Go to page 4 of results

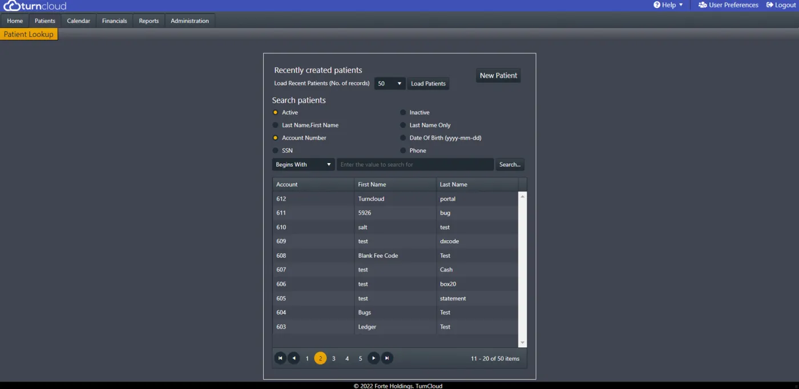pyautogui.click(x=347, y=358)
